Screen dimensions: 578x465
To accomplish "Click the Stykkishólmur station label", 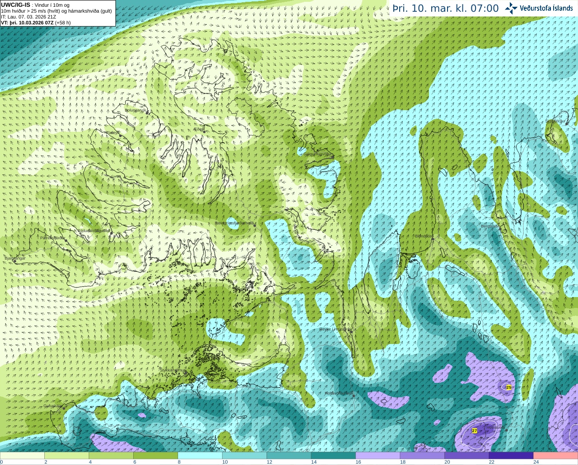I will click(172, 370).
